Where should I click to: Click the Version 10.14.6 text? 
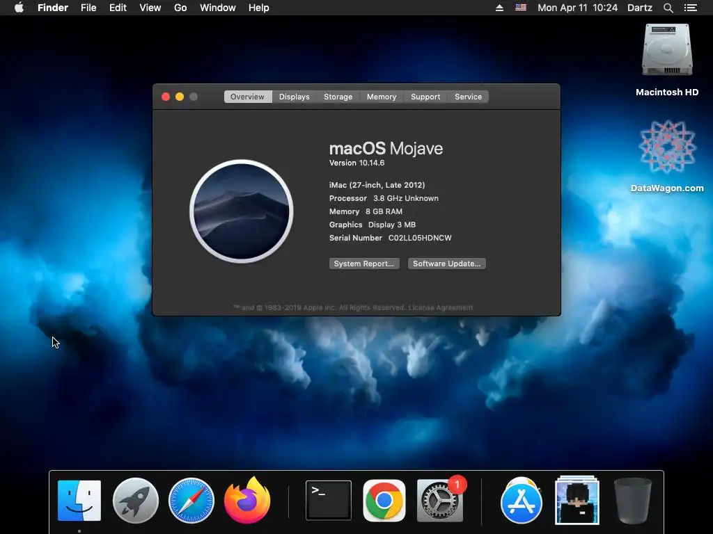click(x=357, y=163)
